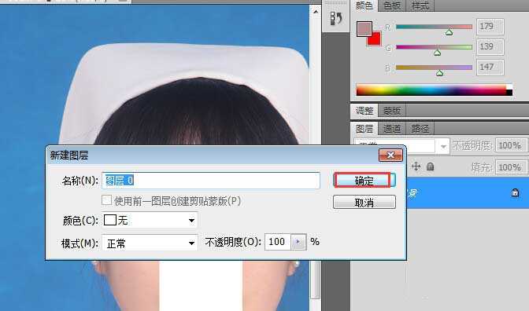Click the dialog 不透明度 value field
529x311 pixels.
[x=277, y=242]
